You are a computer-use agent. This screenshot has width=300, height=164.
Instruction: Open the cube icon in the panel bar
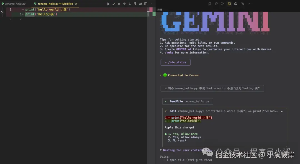click(x=236, y=4)
